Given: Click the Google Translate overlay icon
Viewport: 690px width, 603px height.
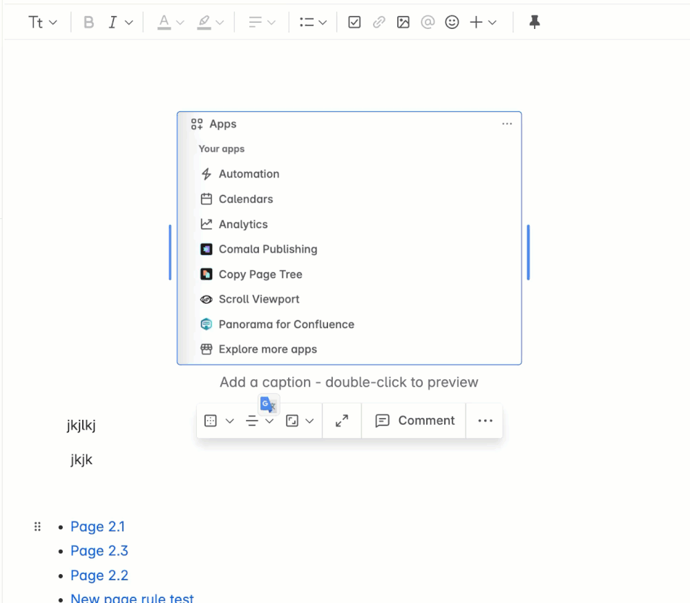Looking at the screenshot, I should coord(268,405).
